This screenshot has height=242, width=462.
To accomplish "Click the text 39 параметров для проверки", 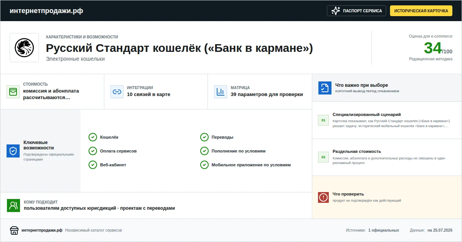I will click(267, 94).
